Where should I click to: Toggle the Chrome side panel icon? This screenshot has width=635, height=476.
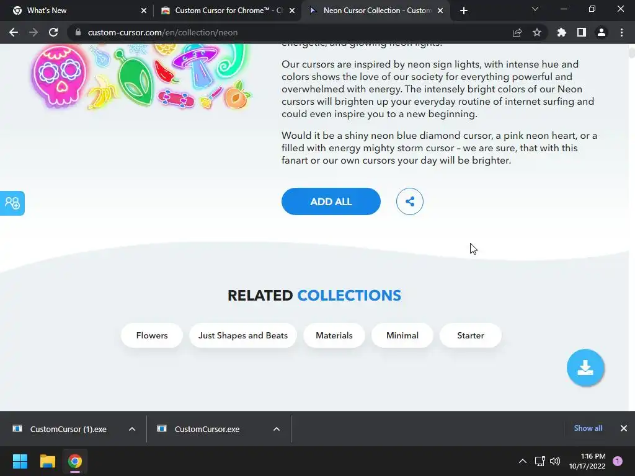coord(582,32)
